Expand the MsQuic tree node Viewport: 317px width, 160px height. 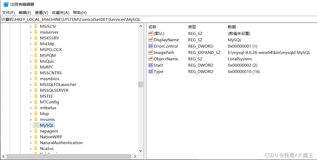coord(30,61)
